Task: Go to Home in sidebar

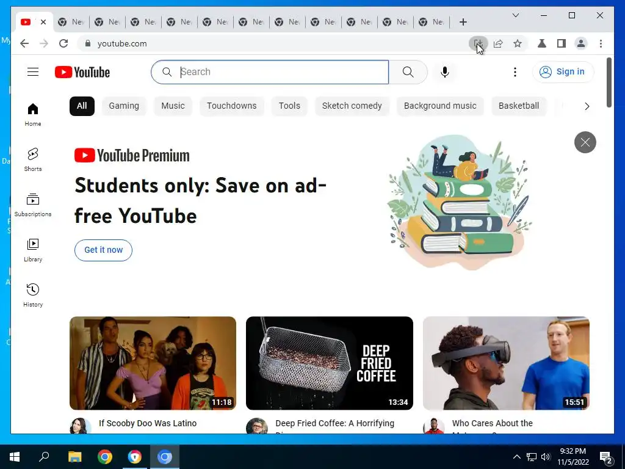Action: click(33, 115)
